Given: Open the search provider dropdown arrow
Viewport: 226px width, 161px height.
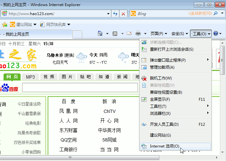Looking at the screenshot, I should (x=222, y=13).
